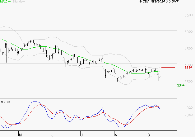Viewport: 195px width, 137px height.
Task: Click the red resistance level line
Action: [x=168, y=67]
